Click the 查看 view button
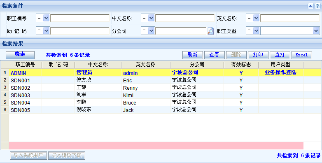 point(215,55)
